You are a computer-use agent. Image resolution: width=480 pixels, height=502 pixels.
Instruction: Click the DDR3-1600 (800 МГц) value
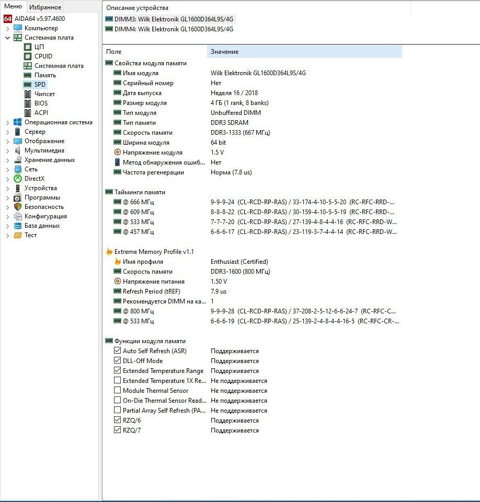point(241,272)
